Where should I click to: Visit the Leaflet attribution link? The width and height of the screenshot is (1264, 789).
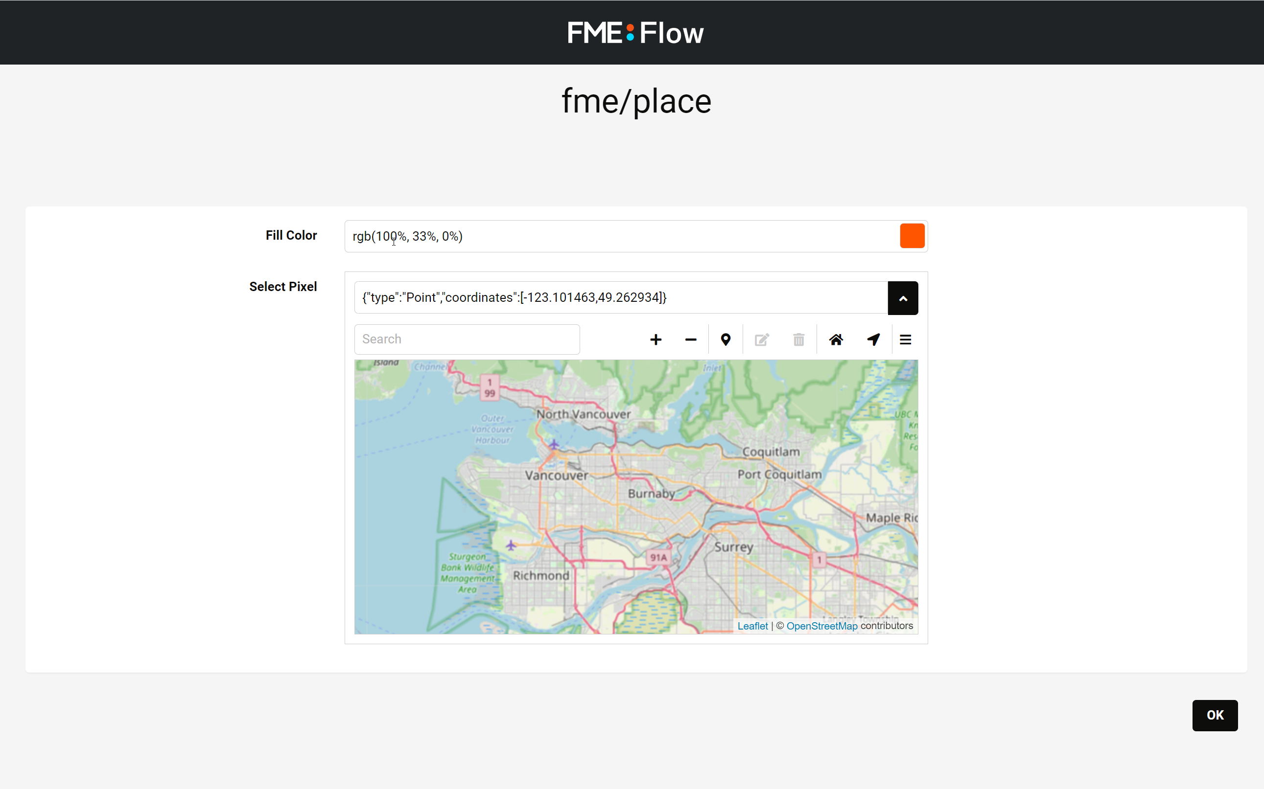tap(752, 626)
